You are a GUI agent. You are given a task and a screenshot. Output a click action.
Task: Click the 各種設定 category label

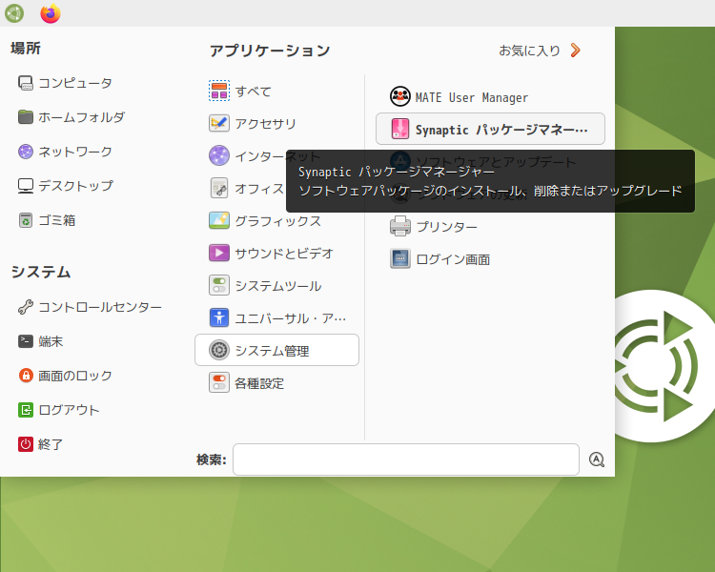click(x=259, y=383)
